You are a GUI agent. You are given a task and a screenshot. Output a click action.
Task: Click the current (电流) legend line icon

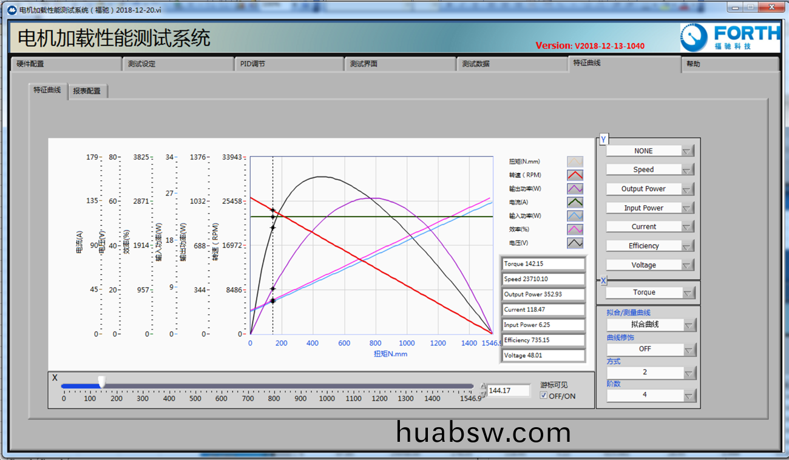coord(575,202)
